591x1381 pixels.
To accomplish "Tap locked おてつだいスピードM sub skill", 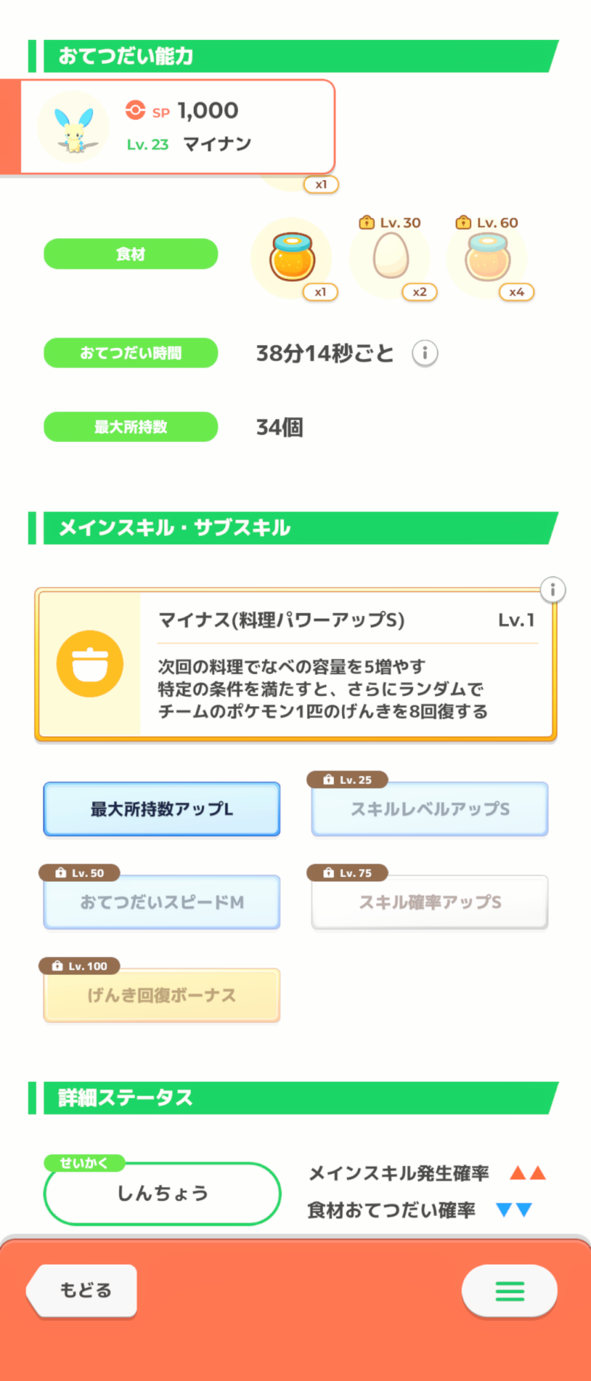I will [162, 902].
